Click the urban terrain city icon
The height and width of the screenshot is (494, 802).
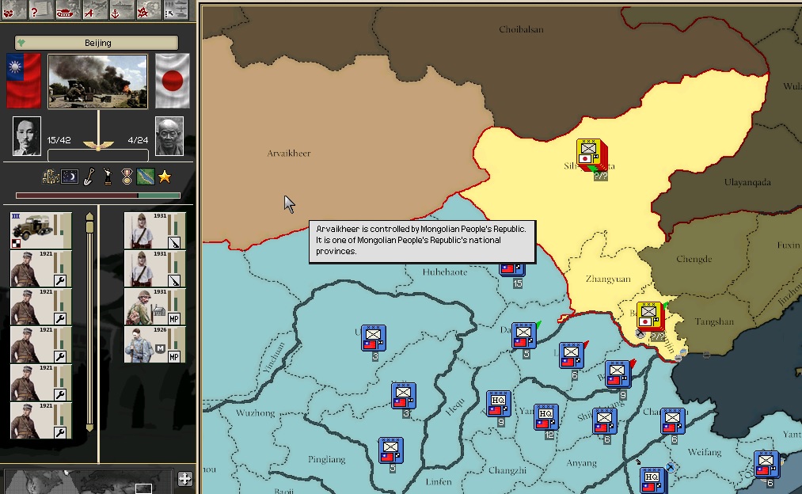click(x=50, y=177)
